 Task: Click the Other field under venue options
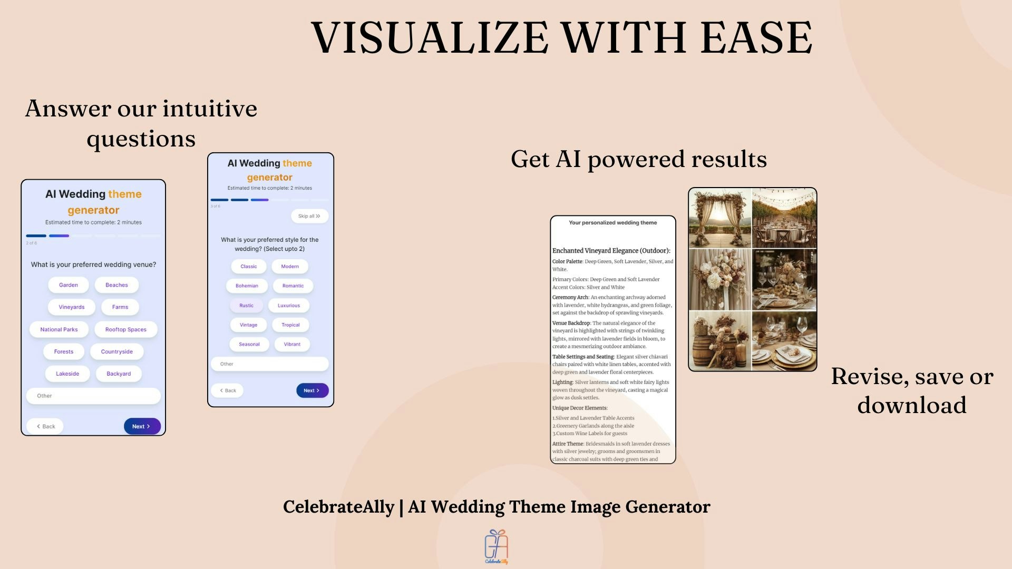(93, 396)
